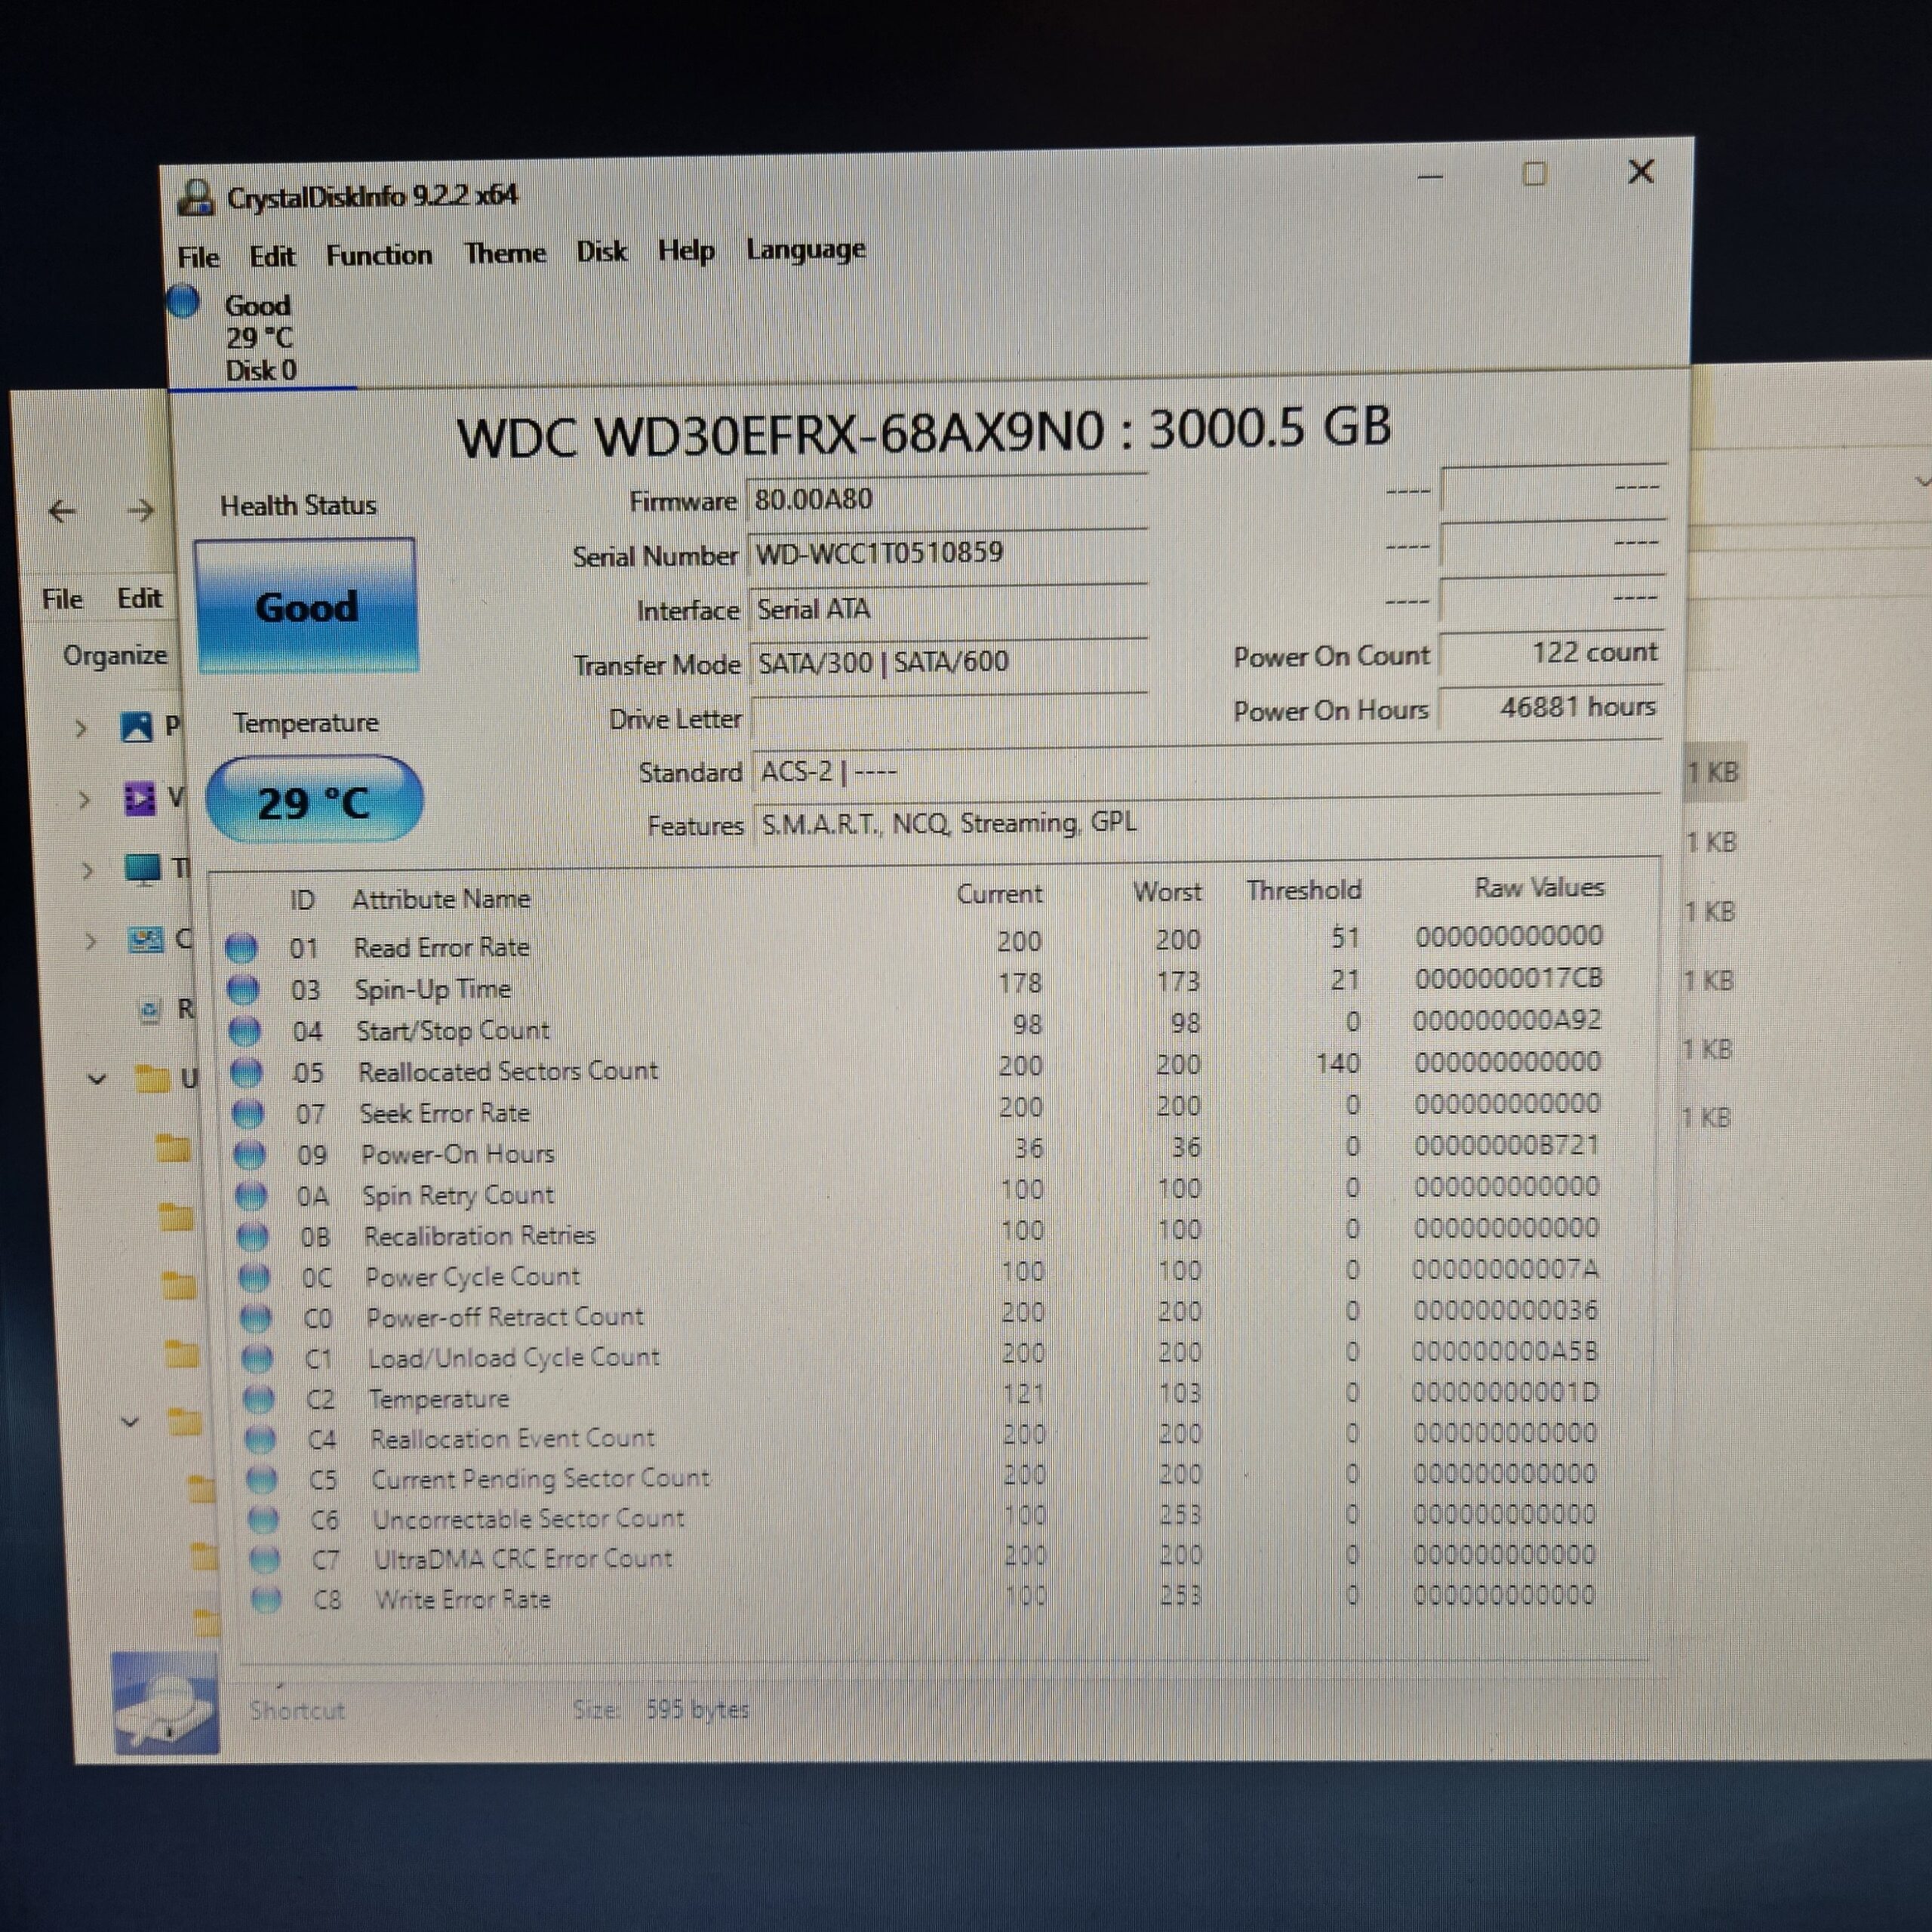Image resolution: width=1932 pixels, height=1932 pixels.
Task: Click the Good health status button
Action: [x=307, y=606]
